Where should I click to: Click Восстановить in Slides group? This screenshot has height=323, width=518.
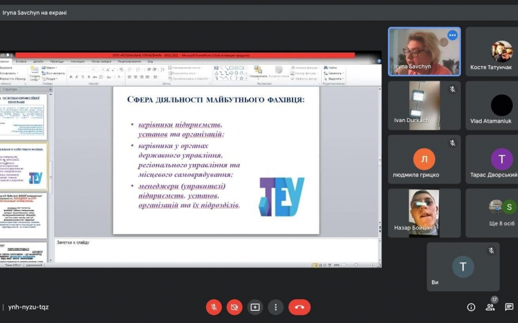pyautogui.click(x=53, y=73)
